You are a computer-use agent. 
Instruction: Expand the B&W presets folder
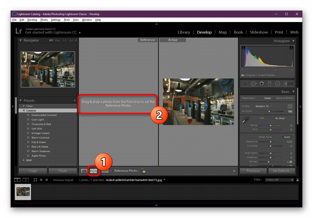coord(24,160)
